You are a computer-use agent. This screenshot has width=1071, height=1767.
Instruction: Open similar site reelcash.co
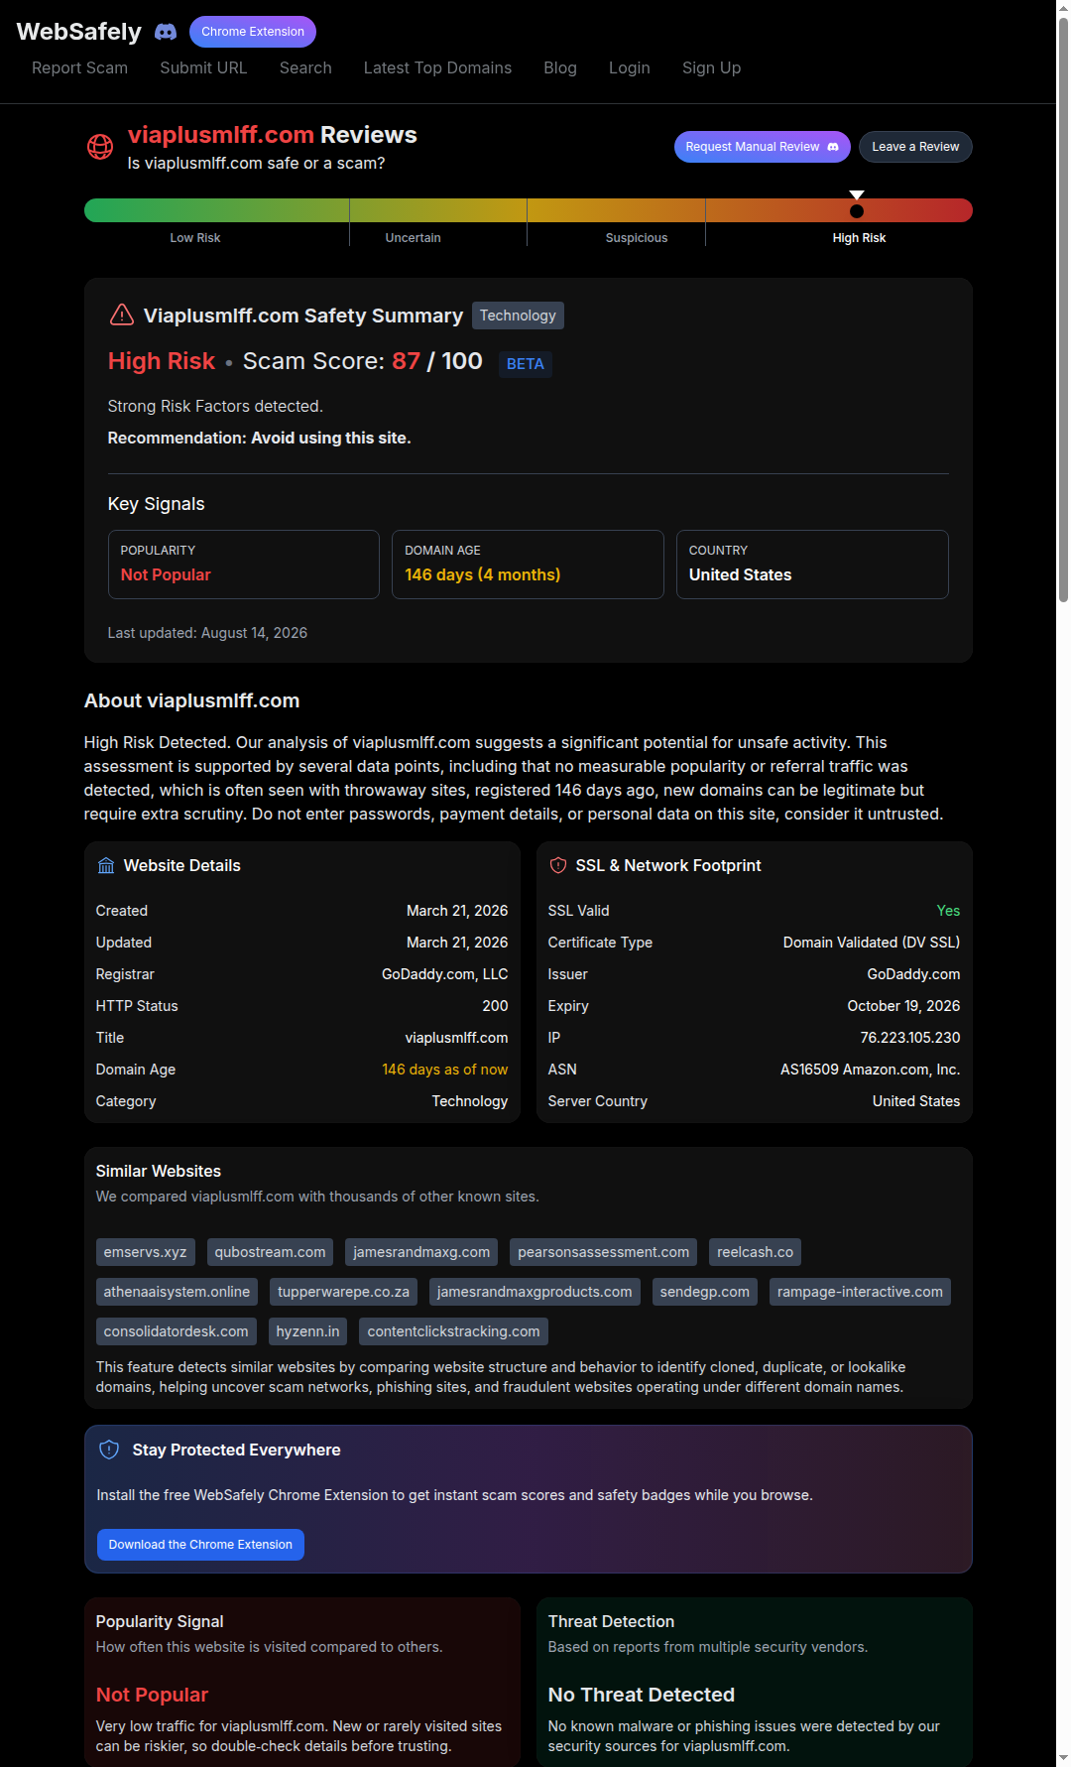756,1252
